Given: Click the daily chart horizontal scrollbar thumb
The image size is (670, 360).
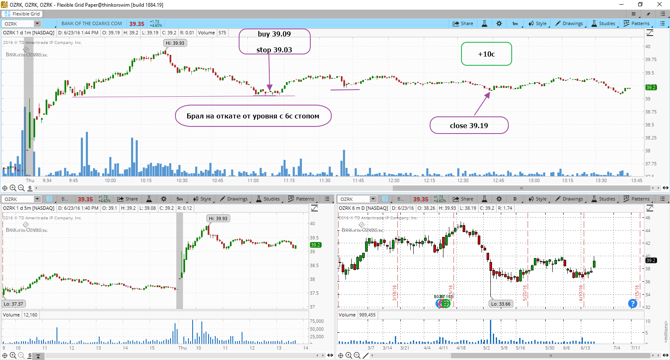Looking at the screenshot, I should 551,355.
